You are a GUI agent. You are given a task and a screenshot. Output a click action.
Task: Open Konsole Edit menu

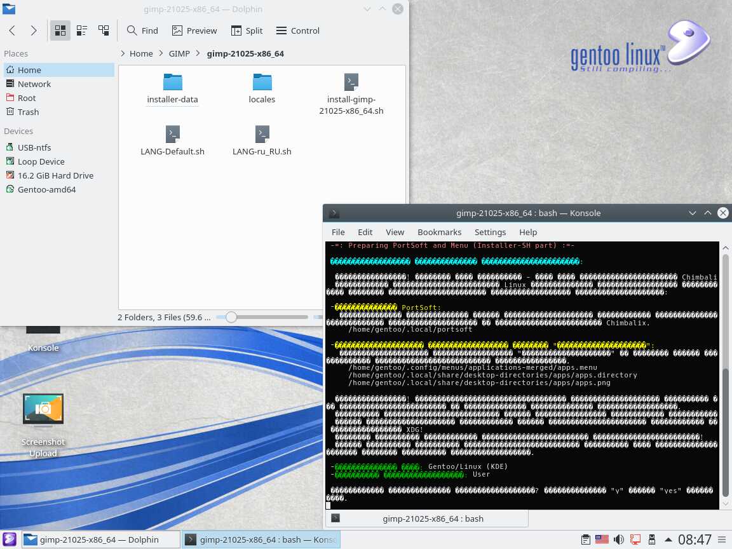click(365, 232)
